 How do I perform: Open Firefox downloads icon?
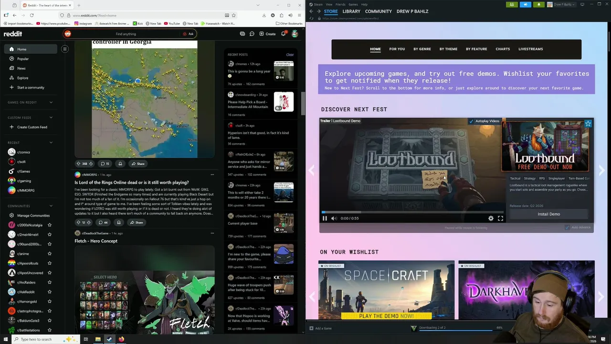[x=264, y=15]
